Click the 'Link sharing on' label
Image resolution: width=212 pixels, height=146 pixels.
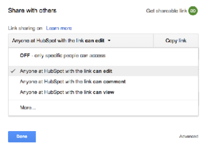click(x=25, y=28)
